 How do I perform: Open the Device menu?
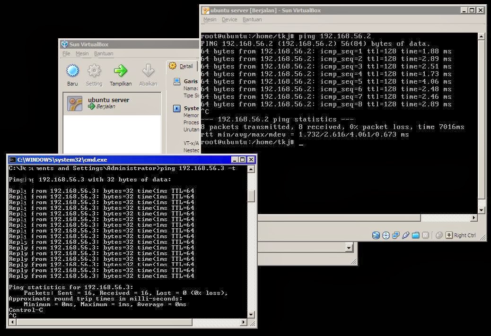click(x=229, y=19)
